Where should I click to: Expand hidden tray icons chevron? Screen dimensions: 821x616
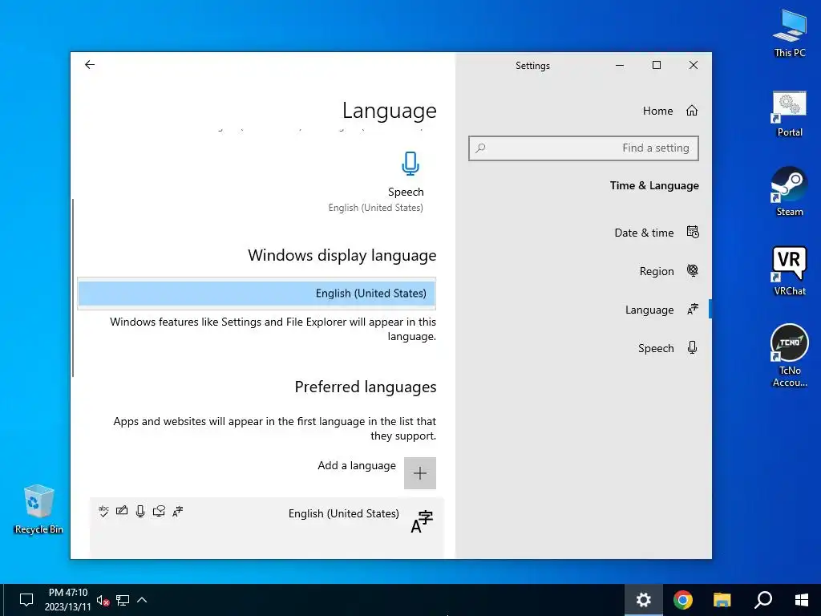point(142,600)
